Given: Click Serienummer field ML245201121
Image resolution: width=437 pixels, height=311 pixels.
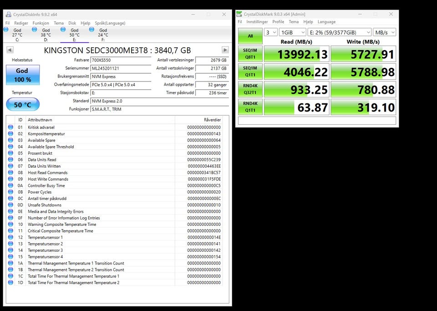Looking at the screenshot, I should click(x=121, y=68).
